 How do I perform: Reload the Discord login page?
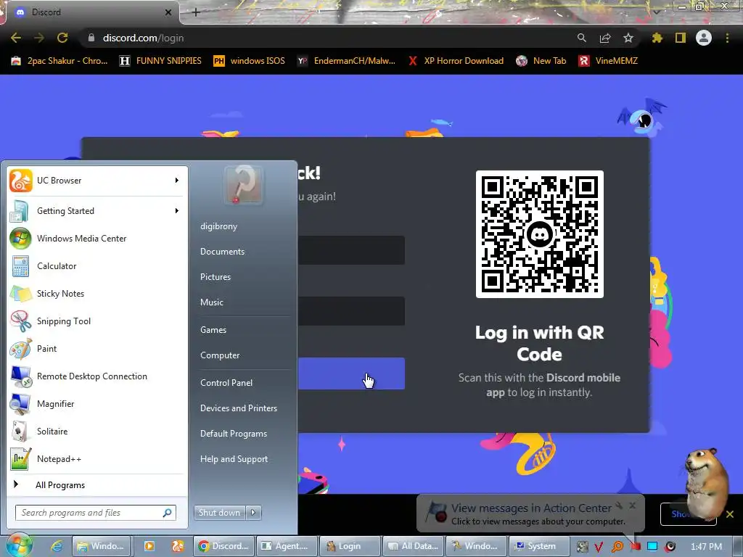point(62,38)
